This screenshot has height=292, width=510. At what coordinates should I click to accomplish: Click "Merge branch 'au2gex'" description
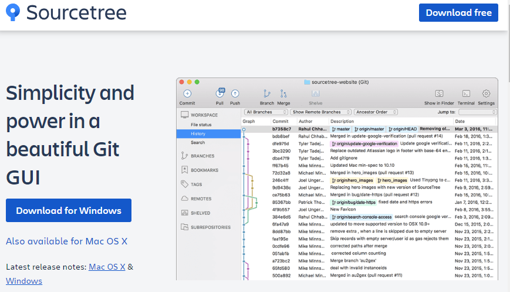[x=353, y=260]
